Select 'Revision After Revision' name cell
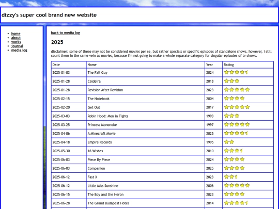Image resolution: width=279 pixels, height=209 pixels. [x=146, y=90]
